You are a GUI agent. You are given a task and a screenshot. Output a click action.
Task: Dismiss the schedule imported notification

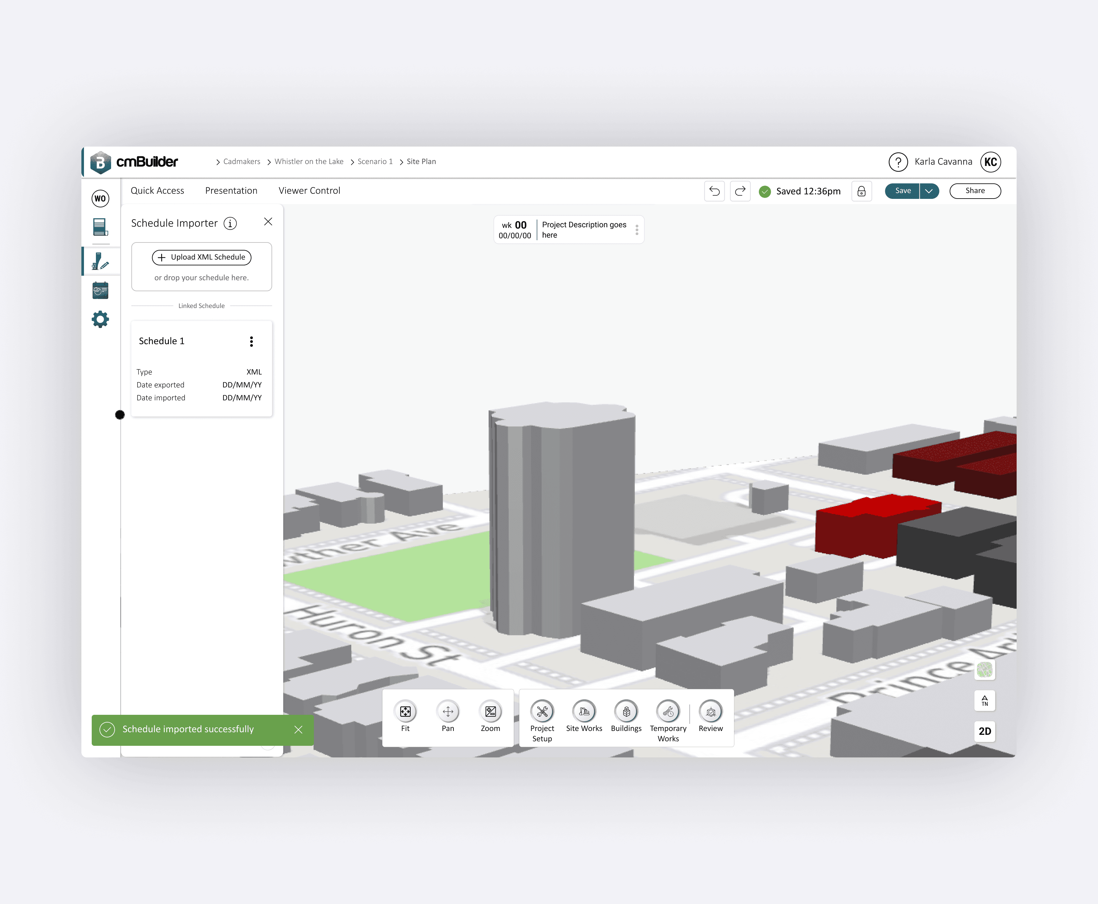click(x=298, y=730)
